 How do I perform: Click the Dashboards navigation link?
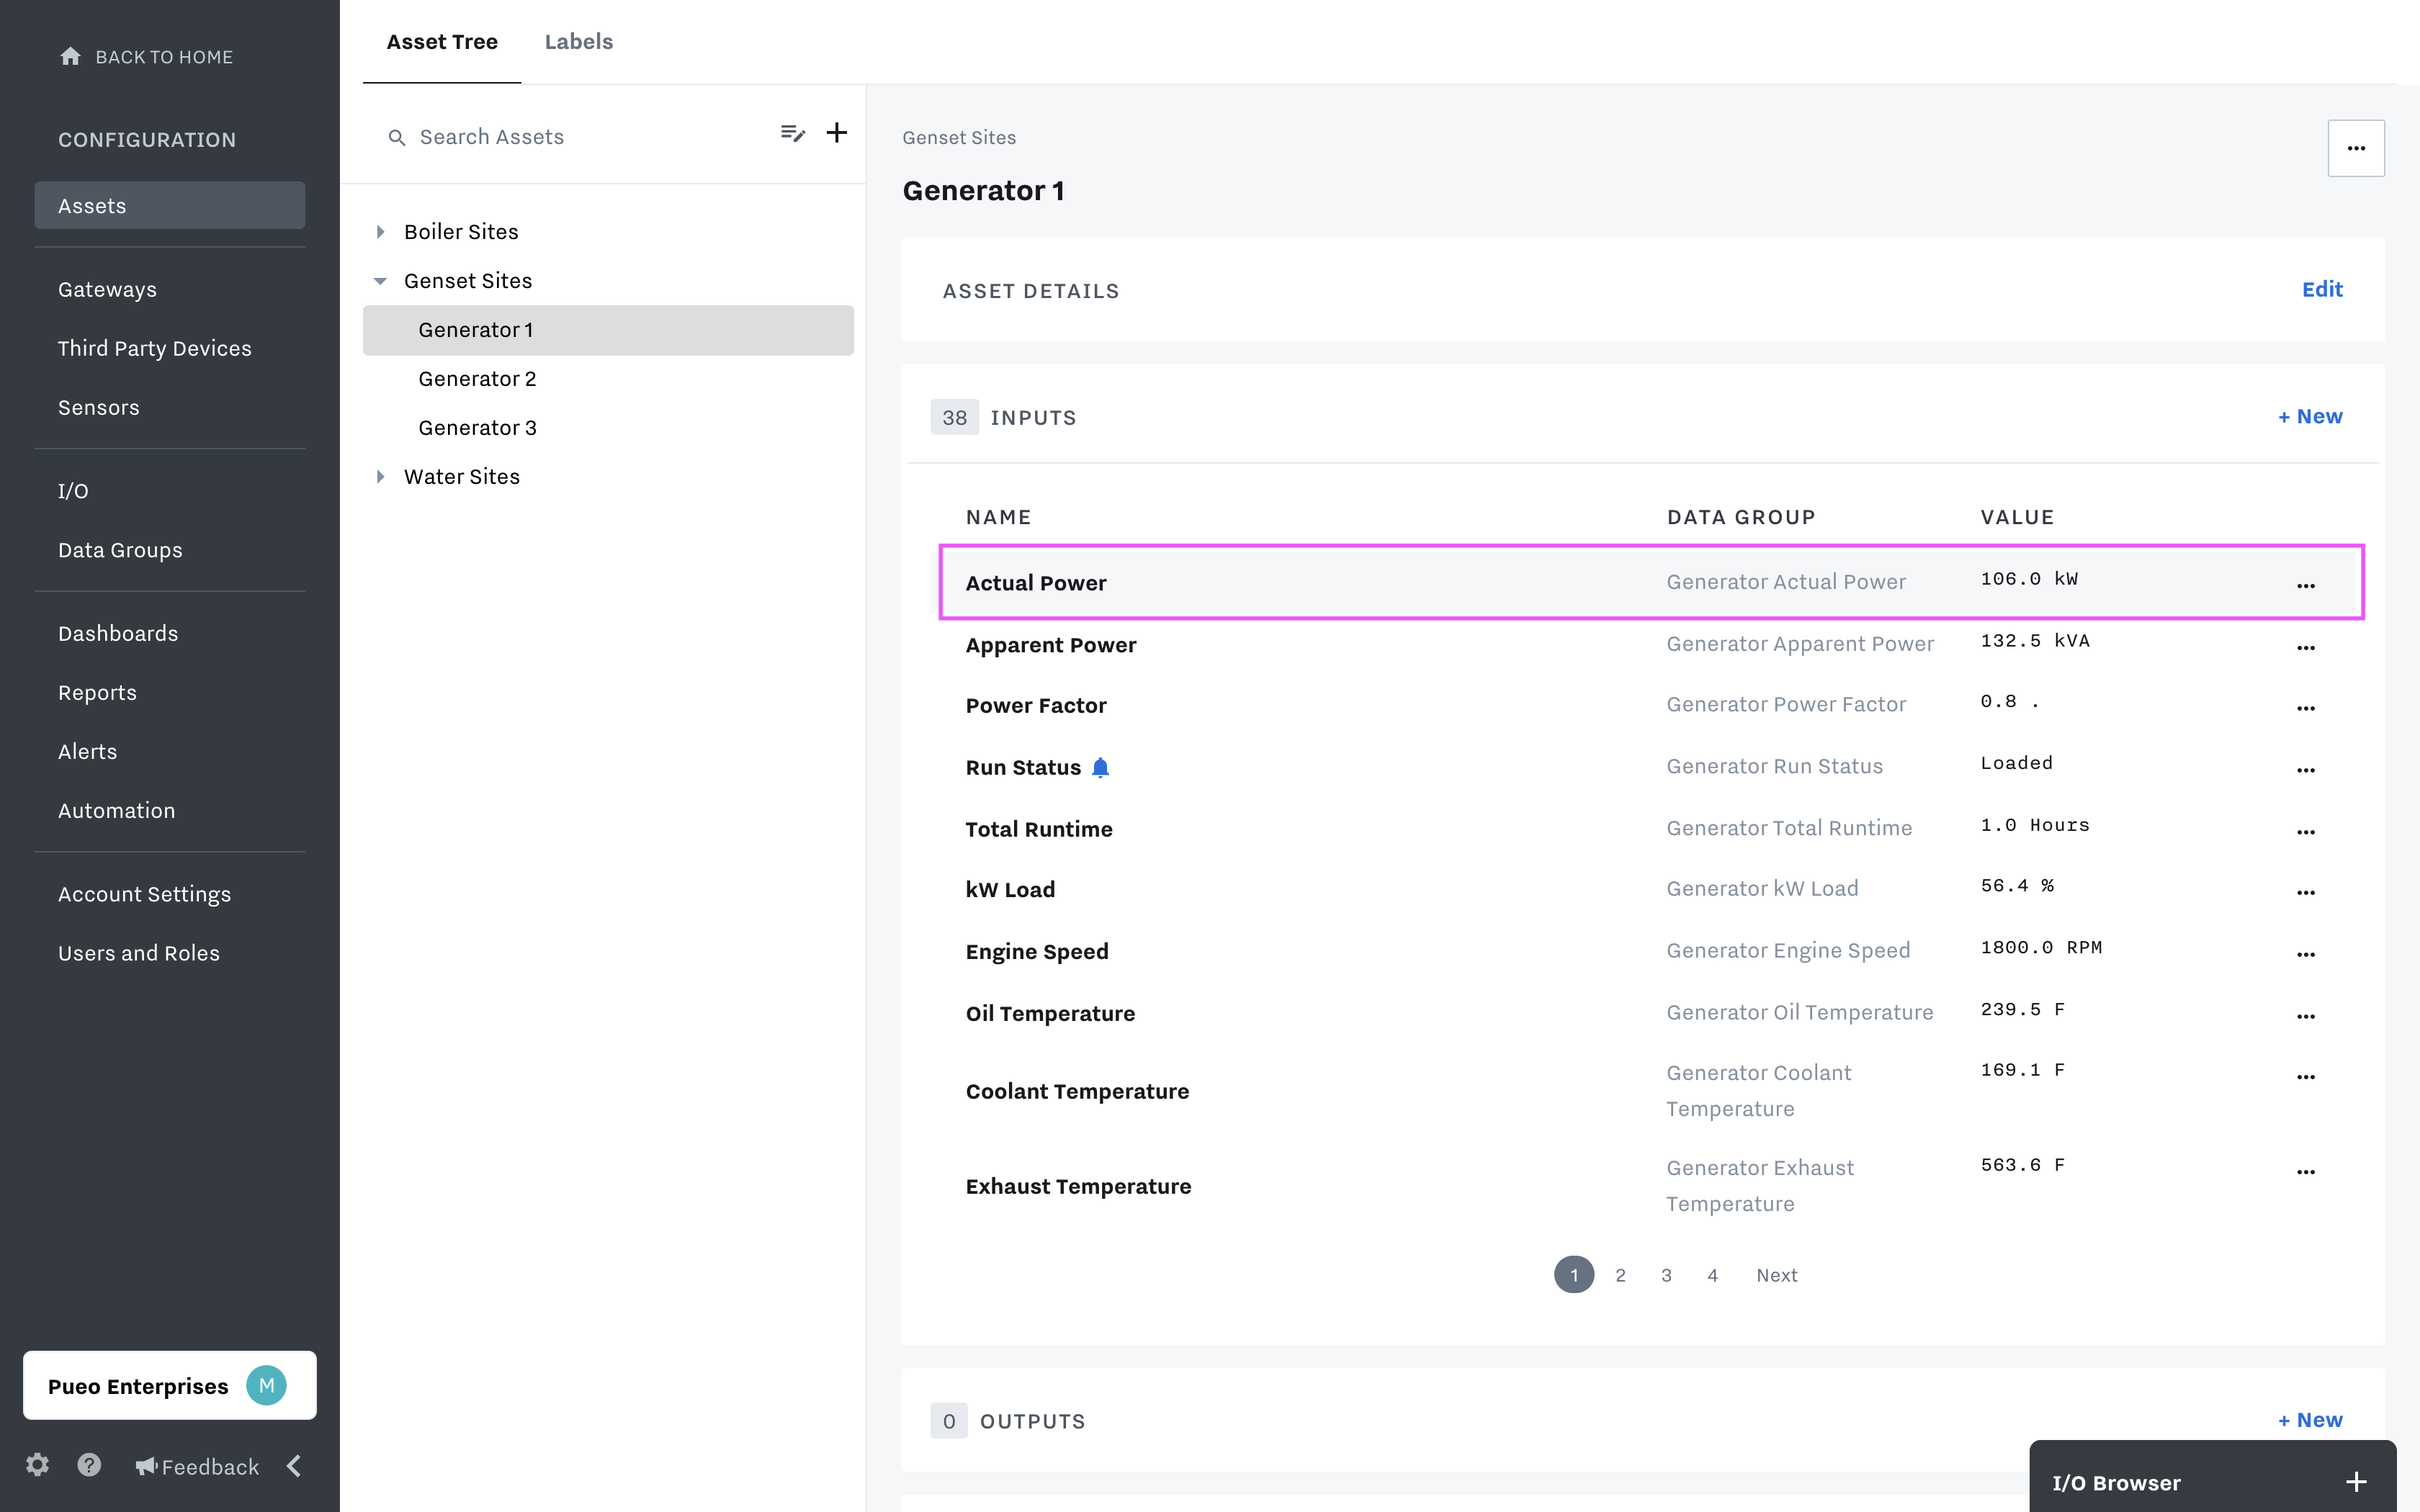coord(117,632)
